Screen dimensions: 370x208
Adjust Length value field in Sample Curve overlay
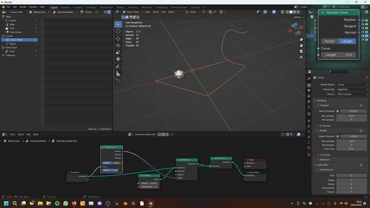[338, 55]
